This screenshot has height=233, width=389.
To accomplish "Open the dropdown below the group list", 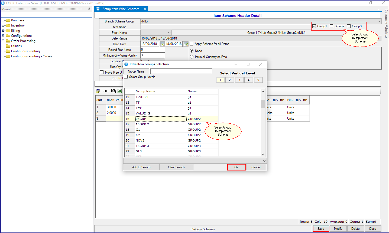I will tap(264, 161).
